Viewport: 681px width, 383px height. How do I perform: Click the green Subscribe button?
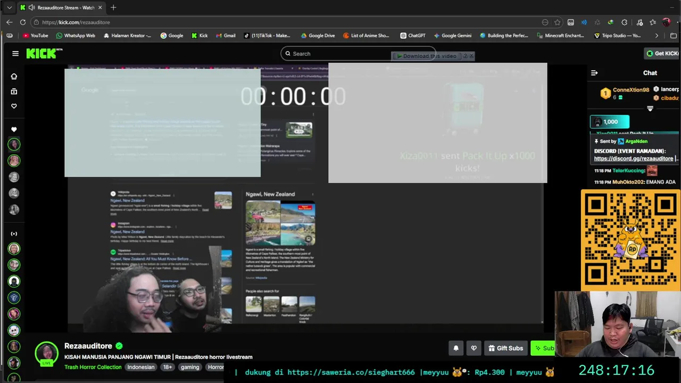(543, 348)
